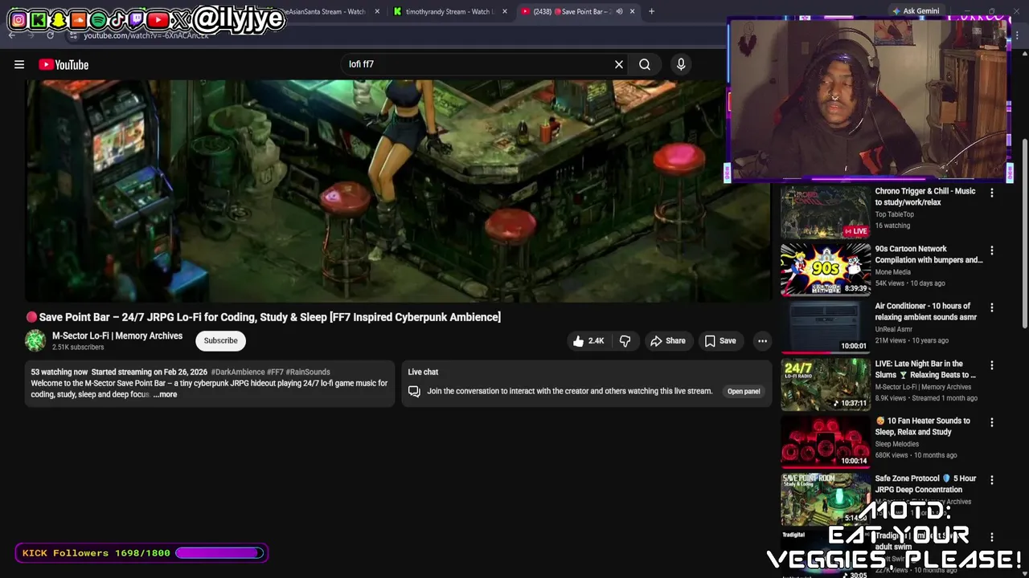The width and height of the screenshot is (1029, 578).
Task: Open M-Sector Lo-Fi | Memory Archives channel name
Action: [x=117, y=336]
